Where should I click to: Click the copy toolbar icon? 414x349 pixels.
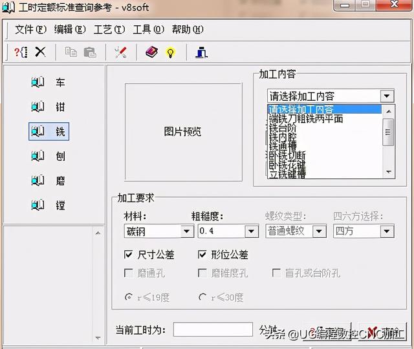[x=71, y=52]
